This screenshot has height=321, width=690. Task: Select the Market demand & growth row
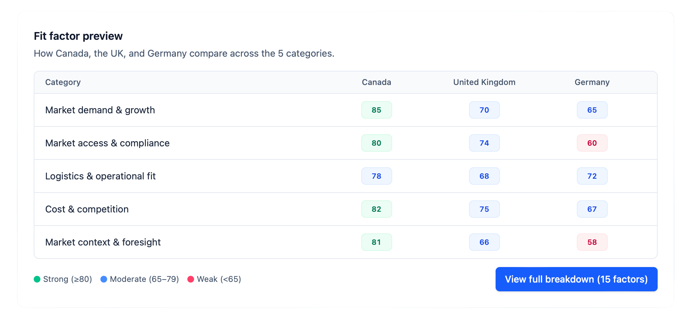[346, 110]
